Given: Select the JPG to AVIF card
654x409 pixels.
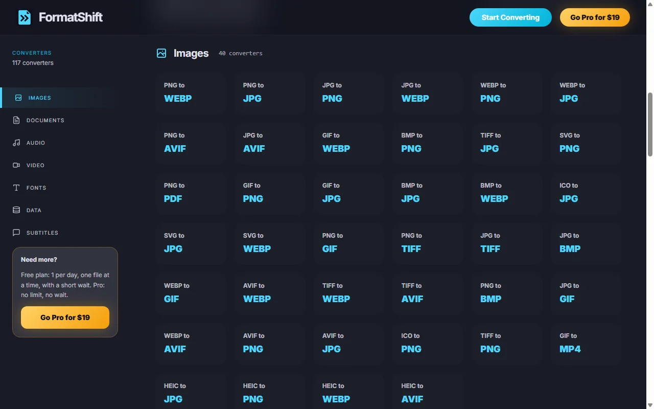Looking at the screenshot, I should coord(270,143).
